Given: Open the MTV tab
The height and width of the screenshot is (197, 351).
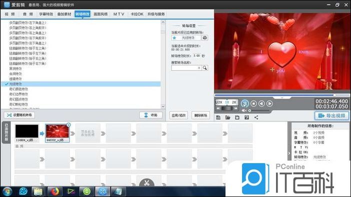Looking at the screenshot, I should (x=118, y=14).
